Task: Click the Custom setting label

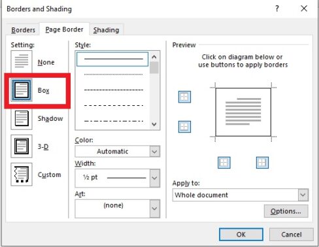Action: [49, 174]
